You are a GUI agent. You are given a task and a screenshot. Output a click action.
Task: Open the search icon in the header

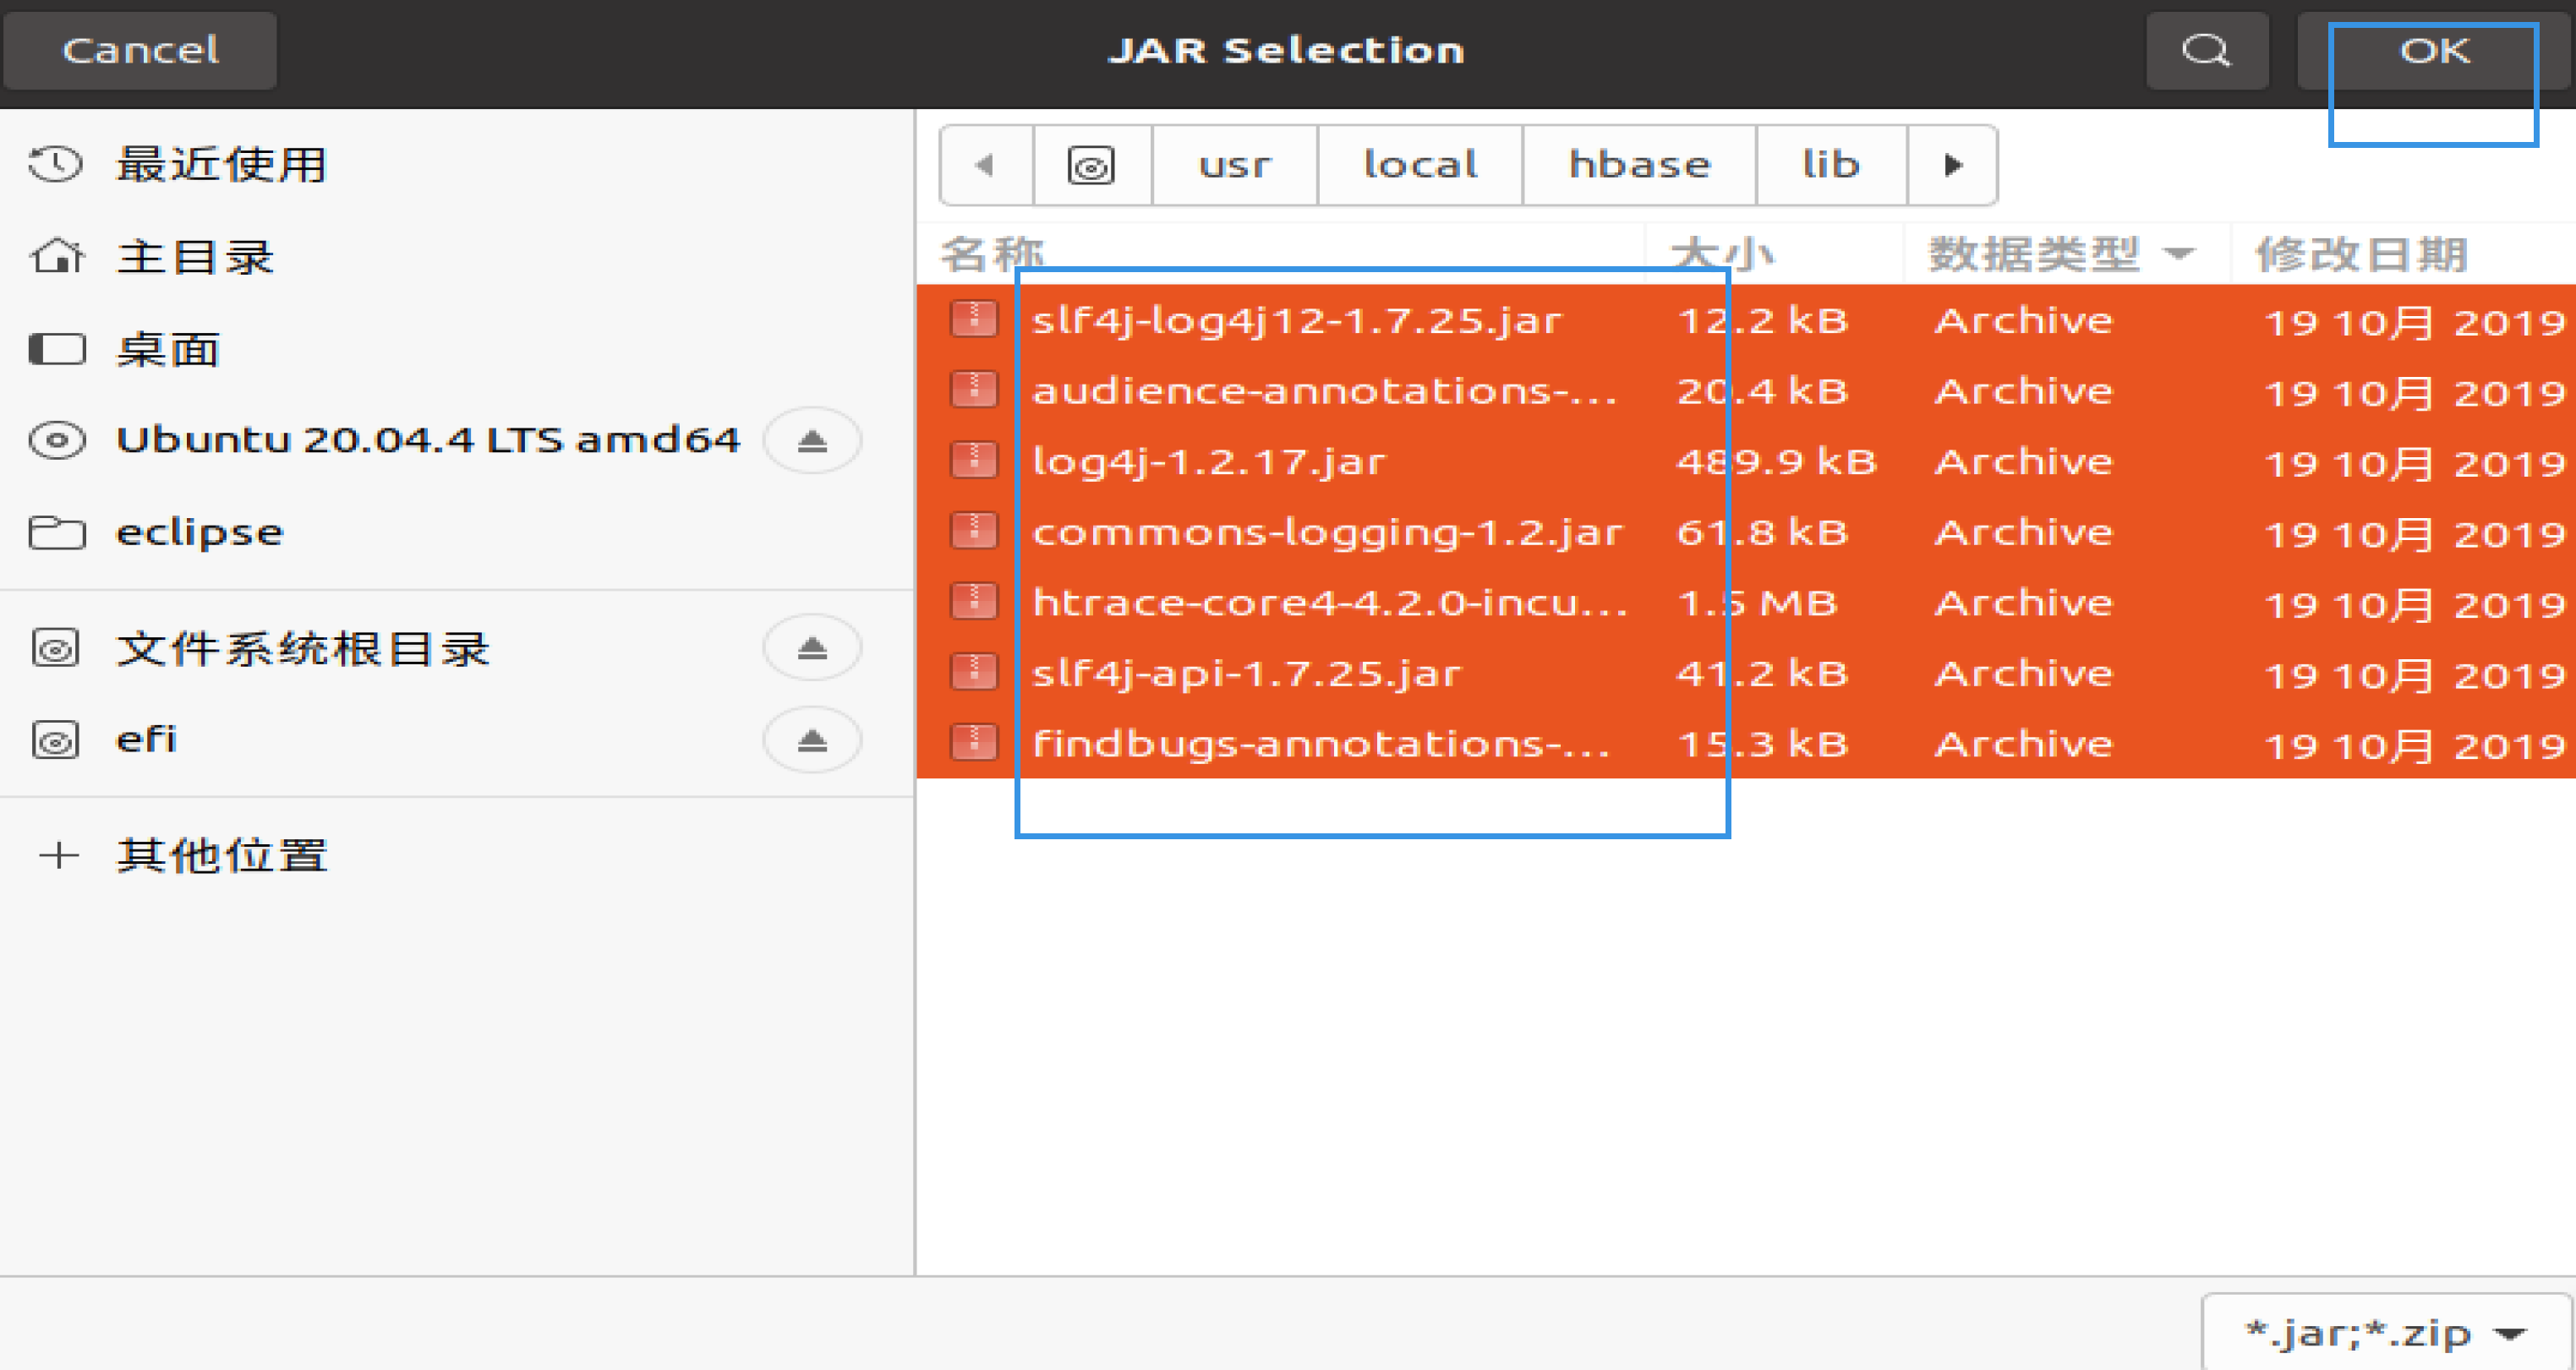click(x=2206, y=50)
